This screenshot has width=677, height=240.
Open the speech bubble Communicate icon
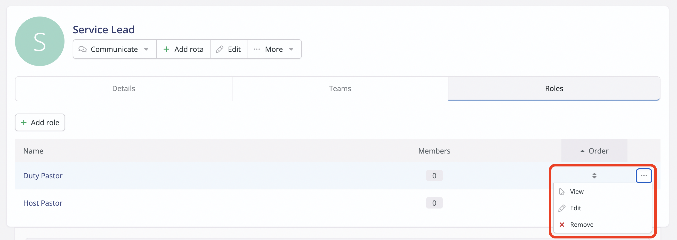(x=82, y=49)
